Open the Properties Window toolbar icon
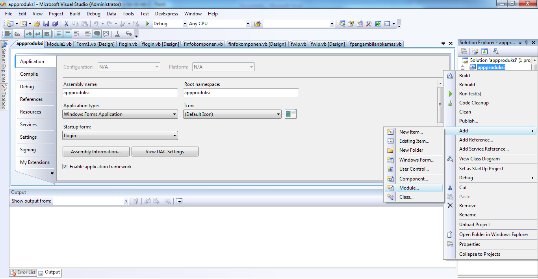Image resolution: width=538 pixels, height=279 pixels. (351, 24)
